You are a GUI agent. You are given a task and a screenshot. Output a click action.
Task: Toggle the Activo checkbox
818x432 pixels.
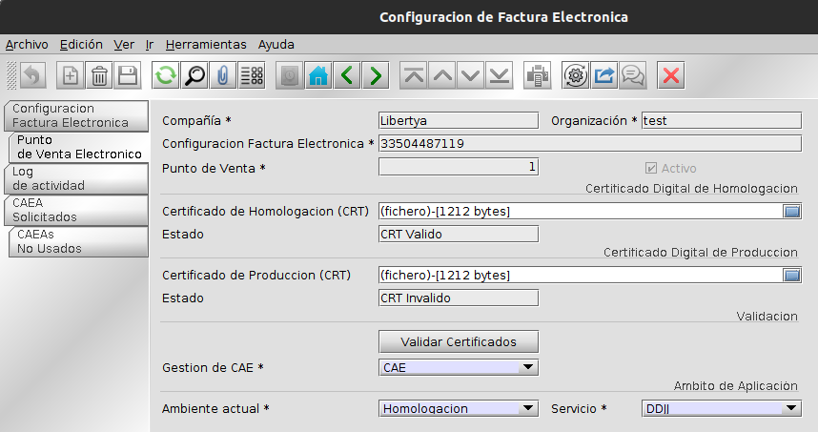point(650,168)
